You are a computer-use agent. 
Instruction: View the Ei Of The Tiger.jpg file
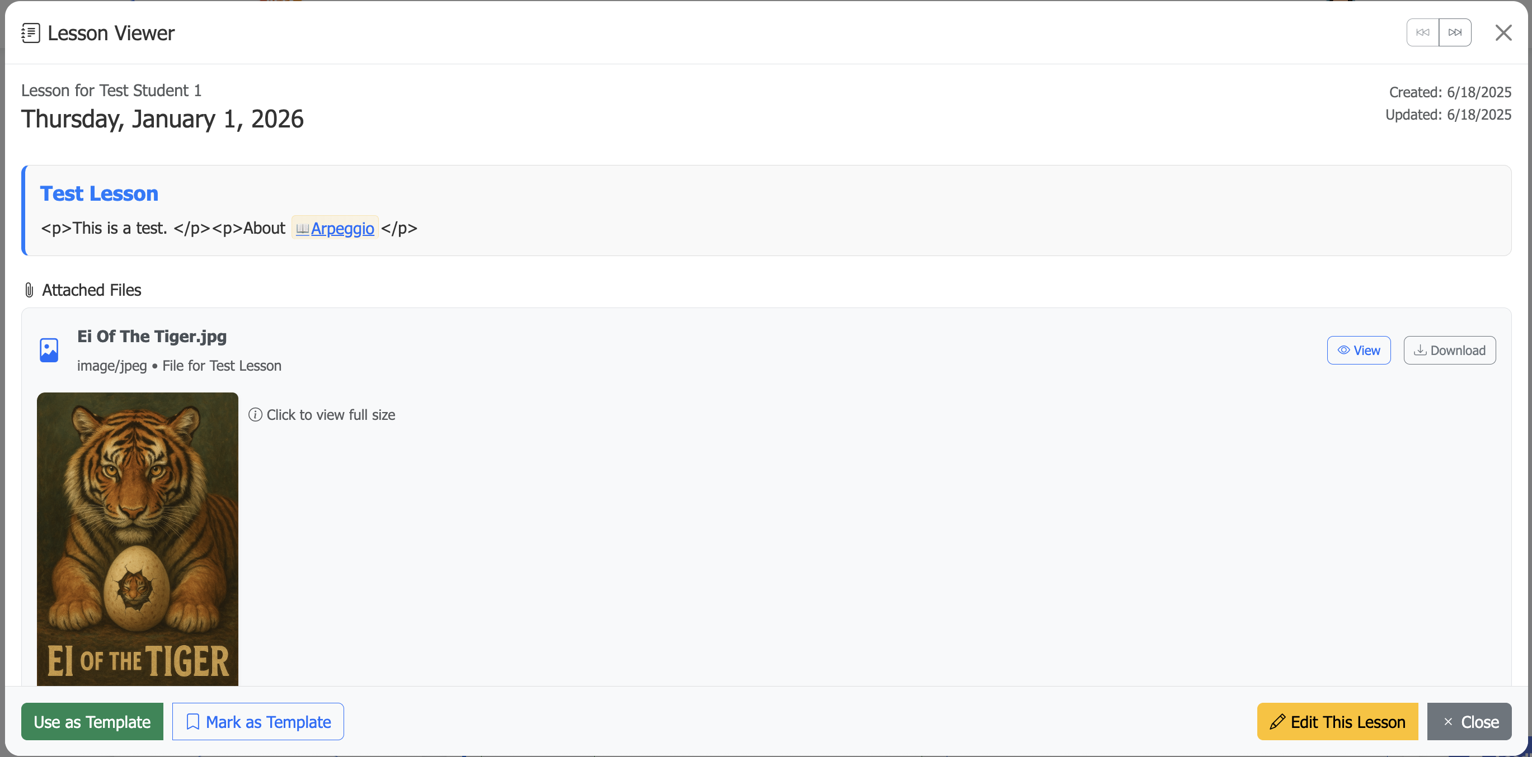pos(1359,350)
